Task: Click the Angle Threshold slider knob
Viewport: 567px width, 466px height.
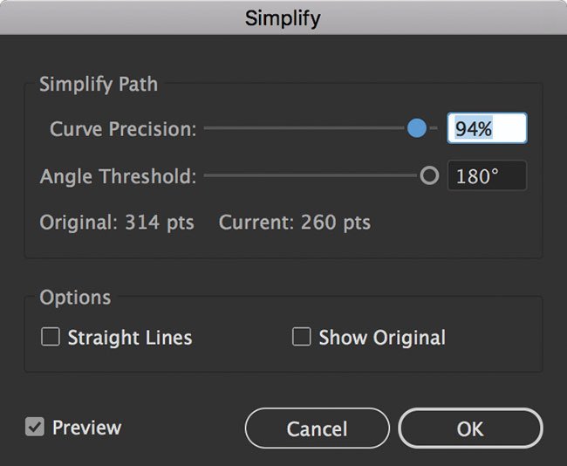Action: (x=429, y=175)
